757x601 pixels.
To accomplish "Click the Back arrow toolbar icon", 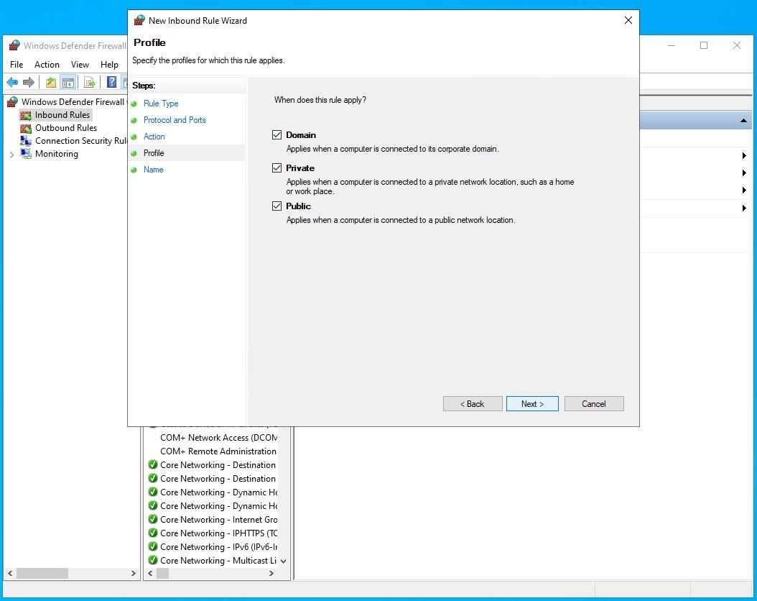I will pos(12,82).
